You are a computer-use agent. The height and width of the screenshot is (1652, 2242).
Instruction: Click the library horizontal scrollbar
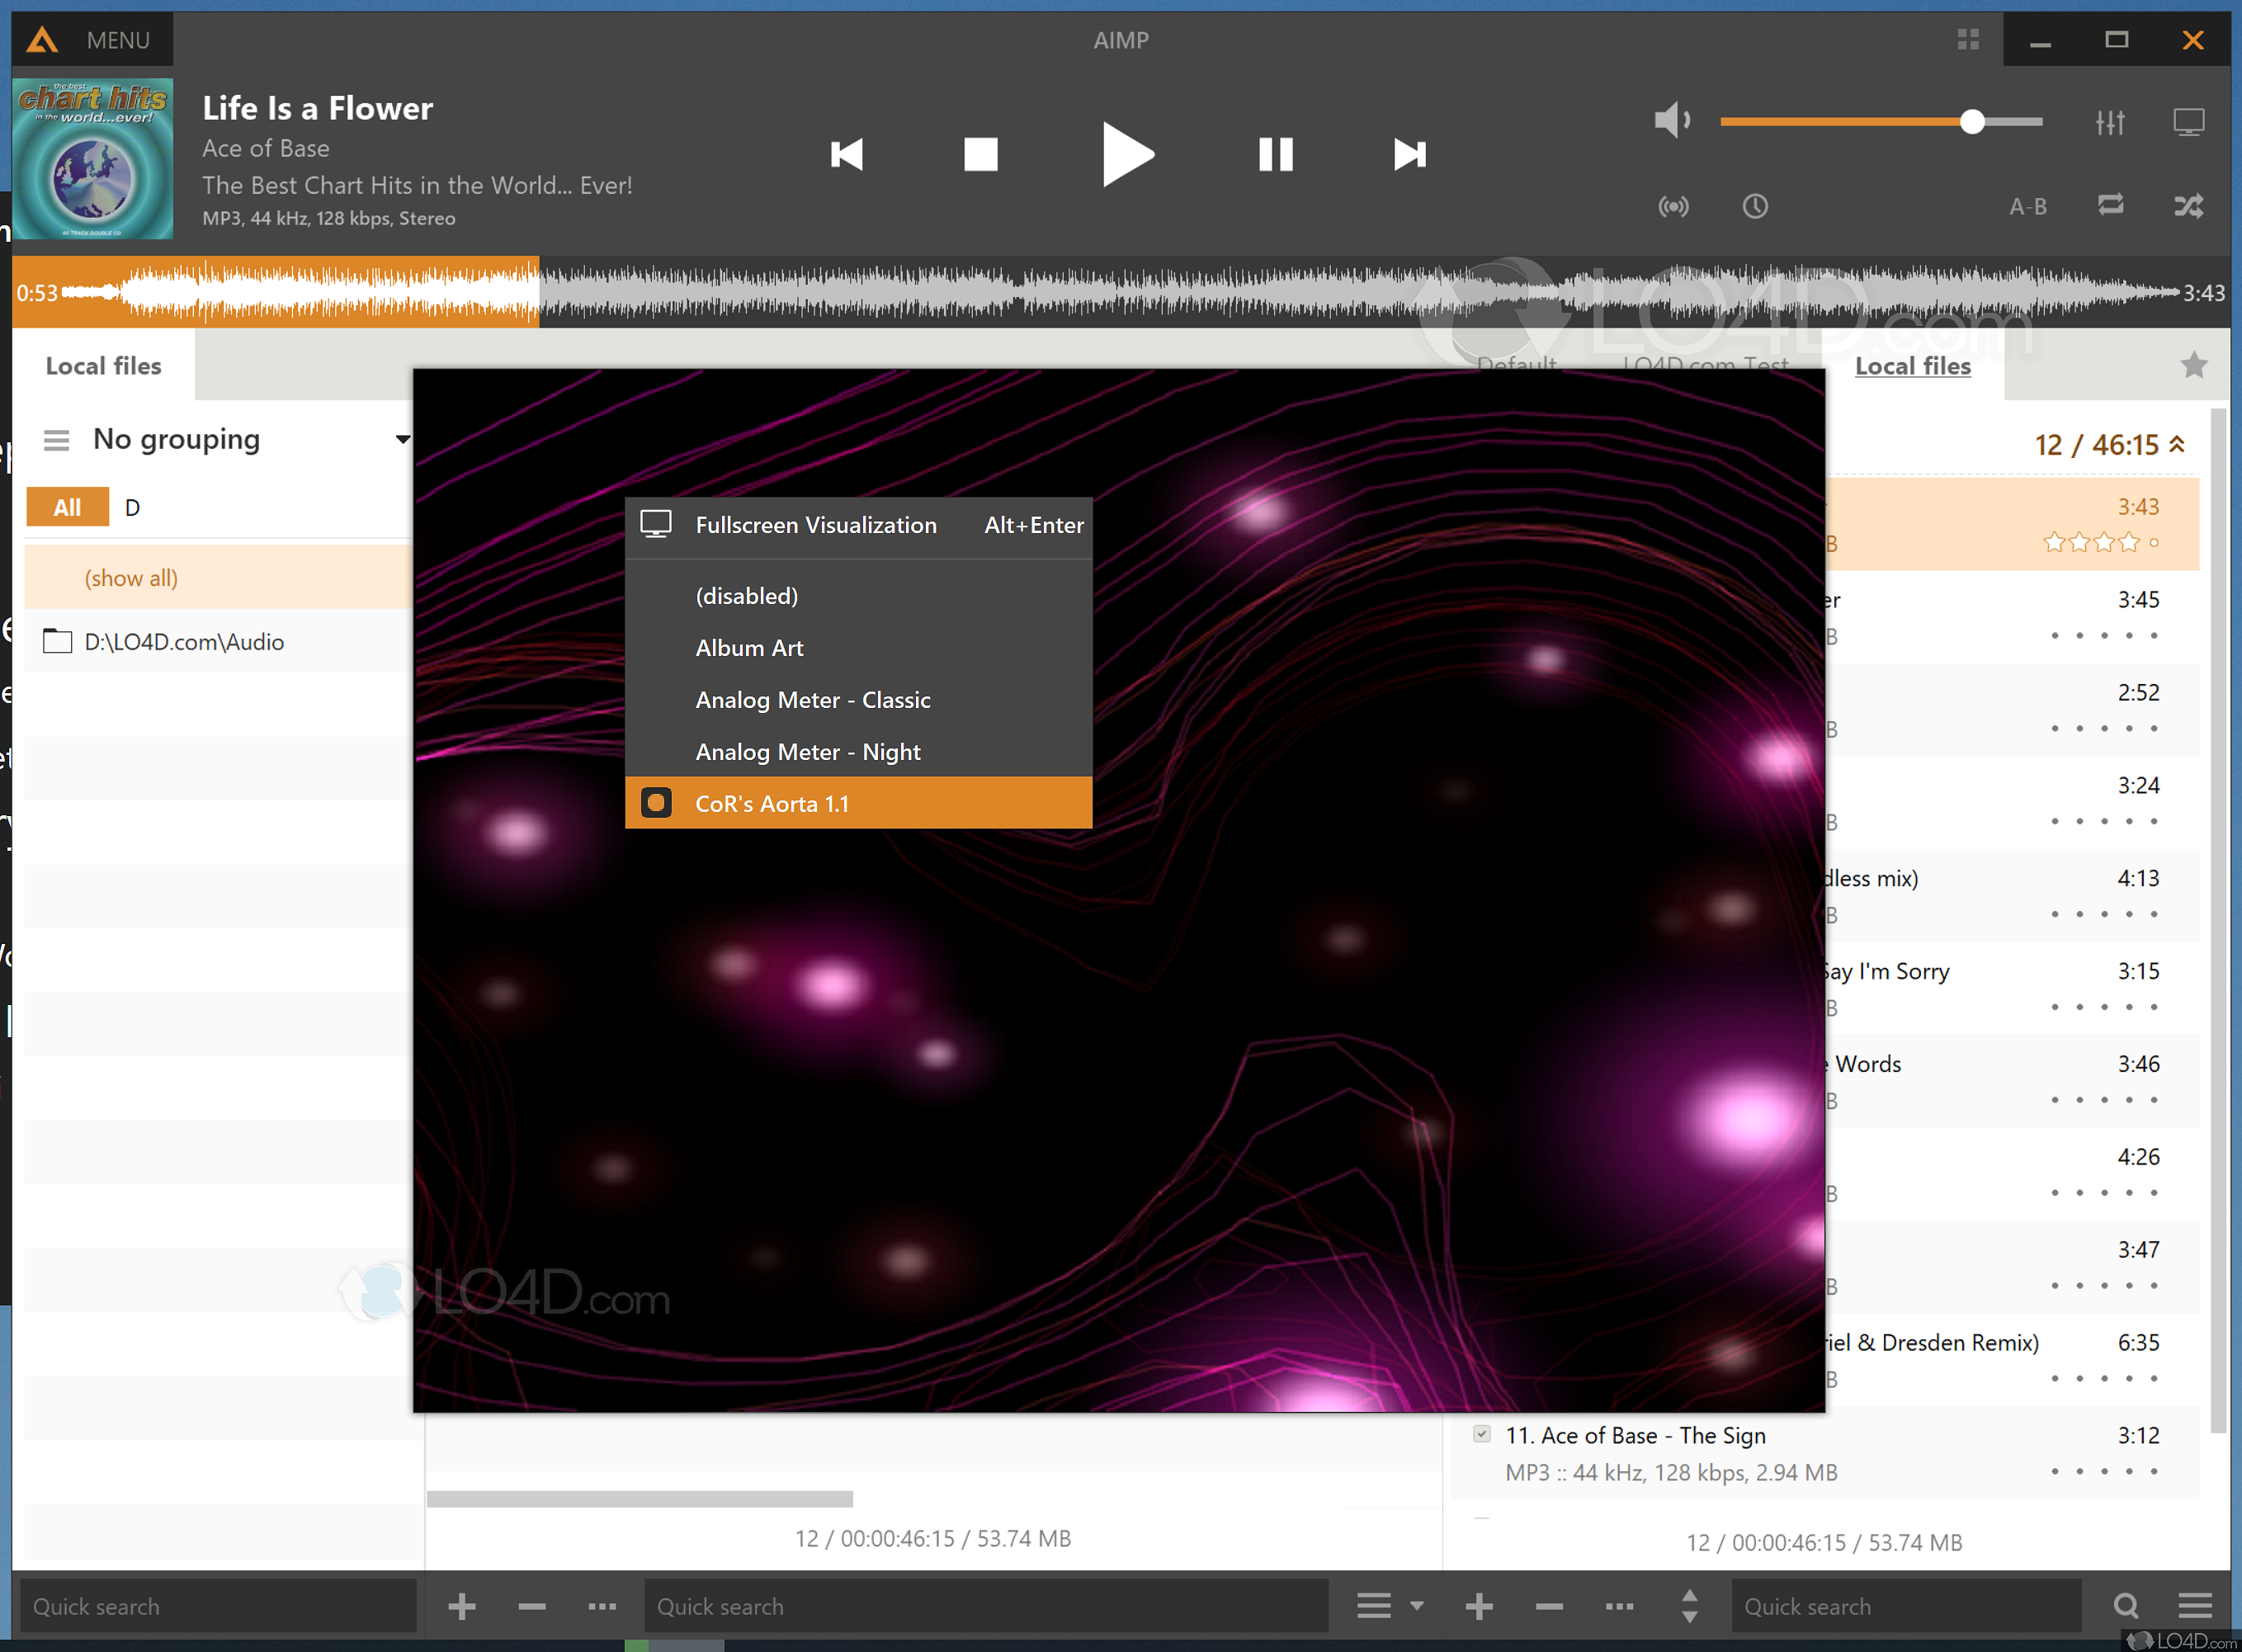click(640, 1498)
